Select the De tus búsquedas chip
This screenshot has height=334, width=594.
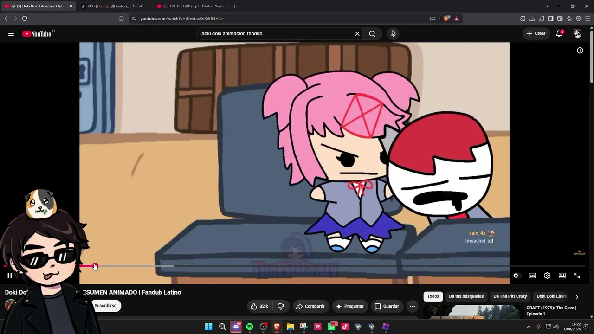[466, 296]
